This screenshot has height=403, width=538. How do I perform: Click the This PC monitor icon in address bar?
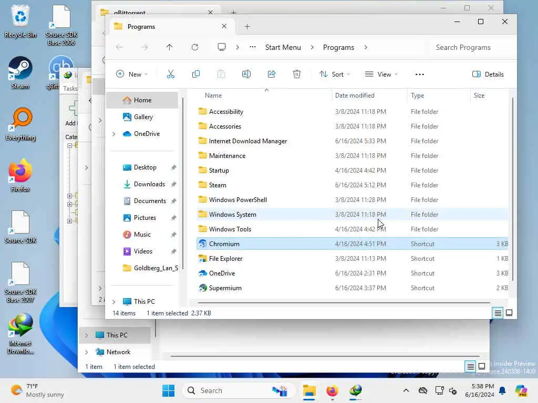point(222,47)
